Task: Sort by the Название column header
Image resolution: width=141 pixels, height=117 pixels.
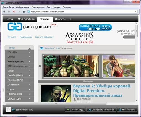Action: pyautogui.click(x=88, y=81)
